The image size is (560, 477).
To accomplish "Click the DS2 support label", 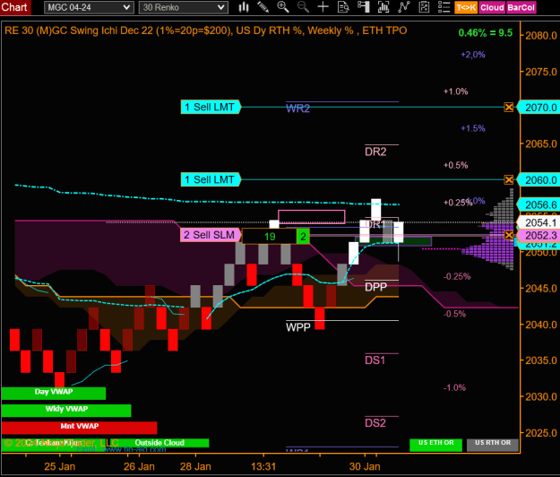I will coord(375,423).
